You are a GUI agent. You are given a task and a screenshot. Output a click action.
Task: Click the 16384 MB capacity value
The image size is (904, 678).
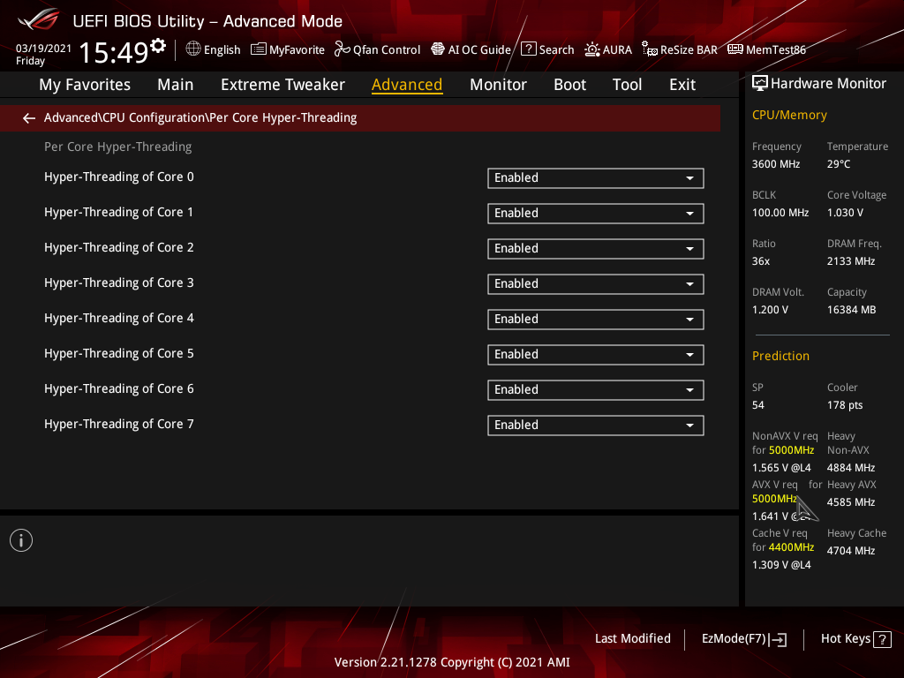(x=851, y=310)
